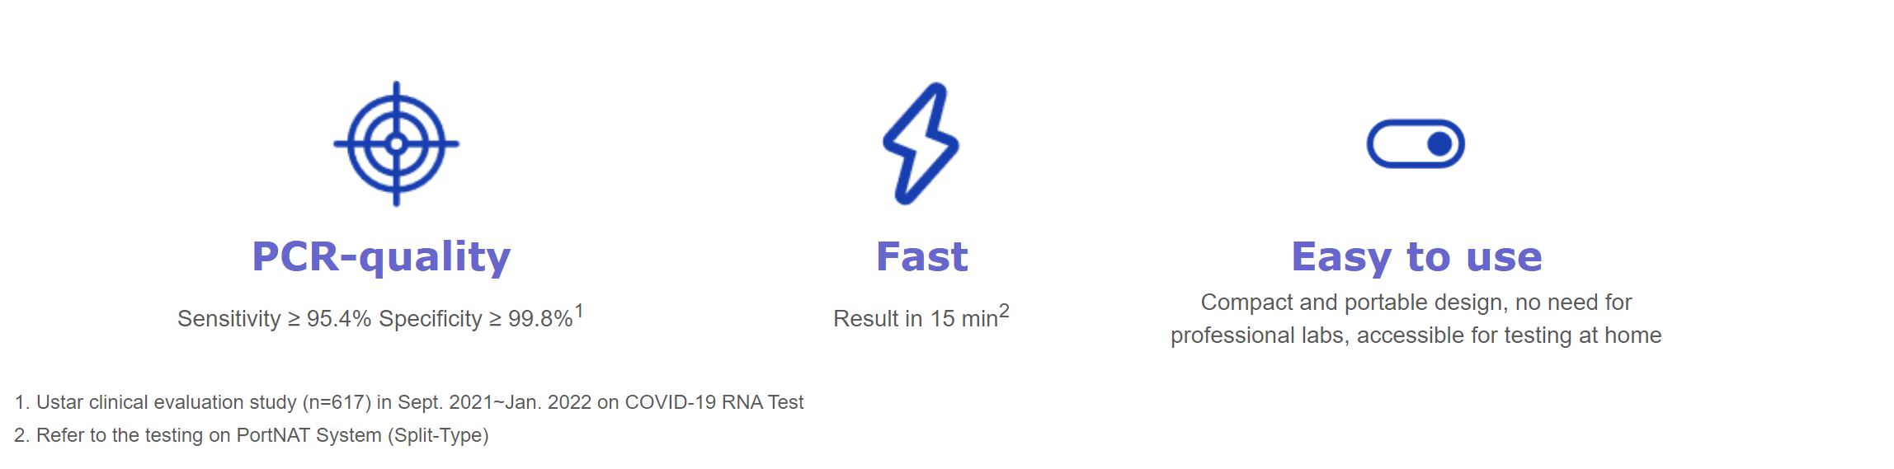Click the toggle switch icon
Viewport: 1894px width, 469px height.
[x=1416, y=144]
